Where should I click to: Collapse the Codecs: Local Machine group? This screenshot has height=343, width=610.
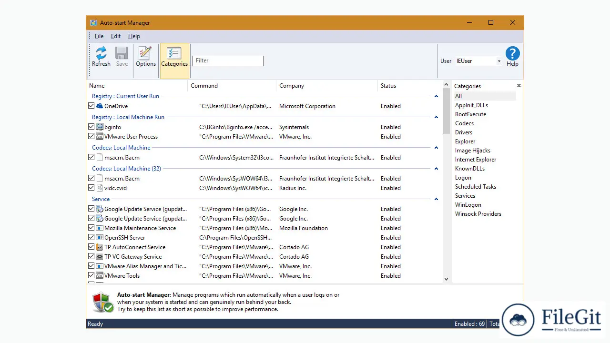point(436,148)
